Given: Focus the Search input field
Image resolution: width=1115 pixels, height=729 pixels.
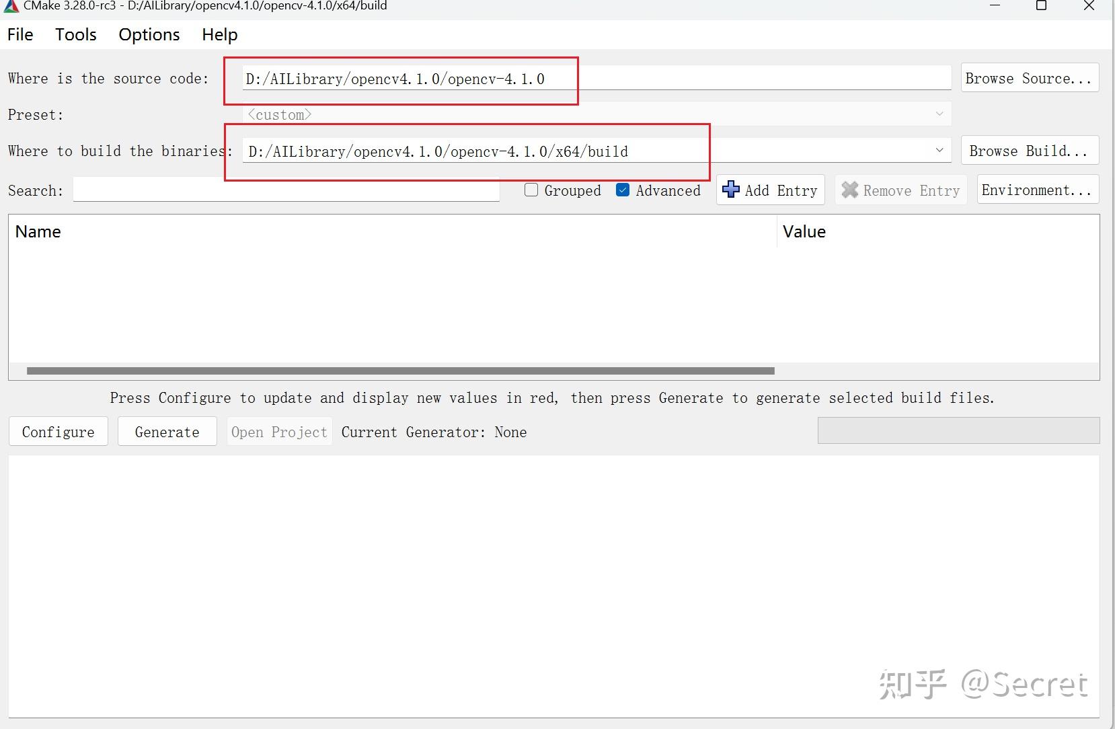Looking at the screenshot, I should coord(286,190).
